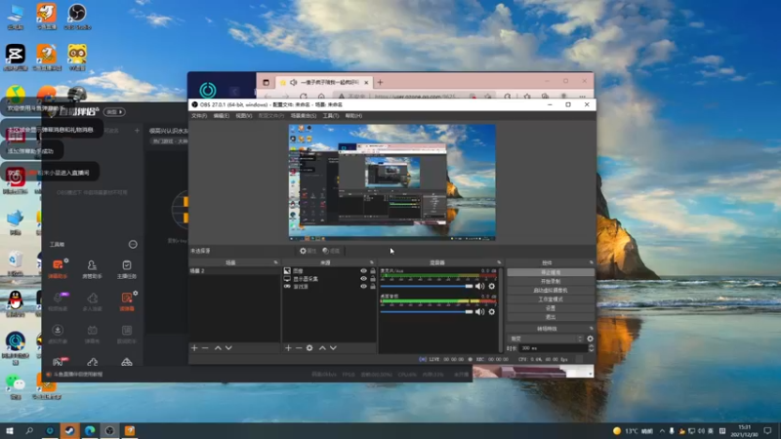Open Windows Start menu
The height and width of the screenshot is (439, 781).
[9, 430]
